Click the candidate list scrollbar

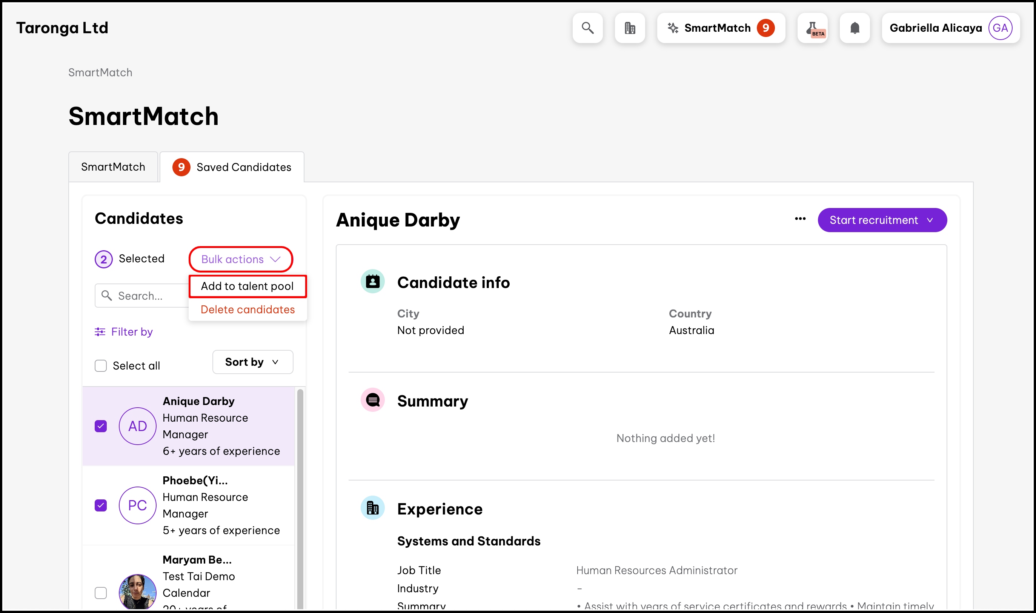tap(300, 498)
